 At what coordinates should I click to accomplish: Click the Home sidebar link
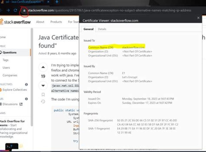(3, 37)
